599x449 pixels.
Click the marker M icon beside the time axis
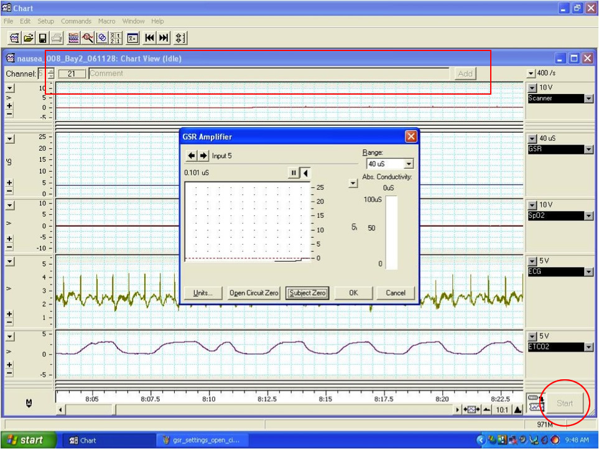click(x=29, y=403)
